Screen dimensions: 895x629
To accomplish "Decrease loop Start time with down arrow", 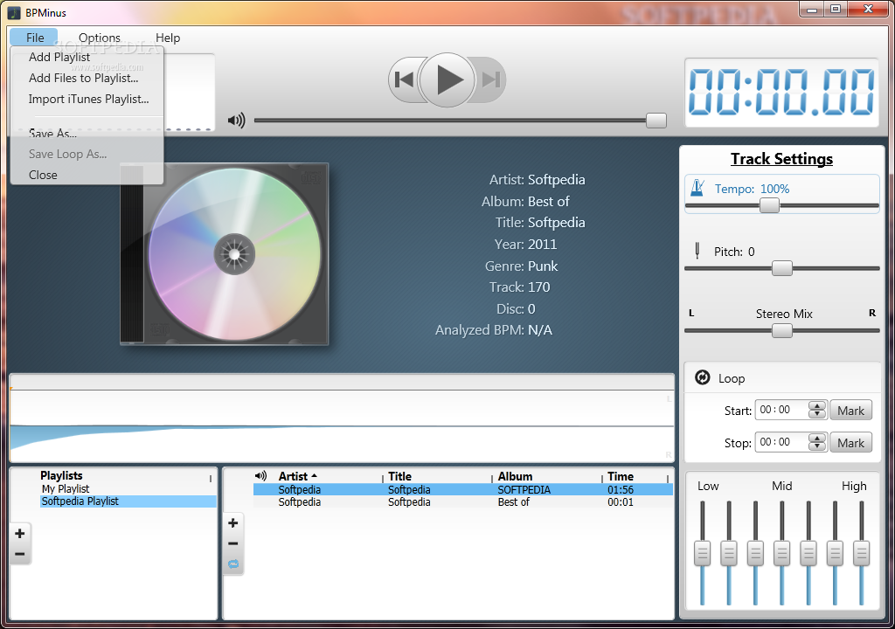I will click(817, 414).
